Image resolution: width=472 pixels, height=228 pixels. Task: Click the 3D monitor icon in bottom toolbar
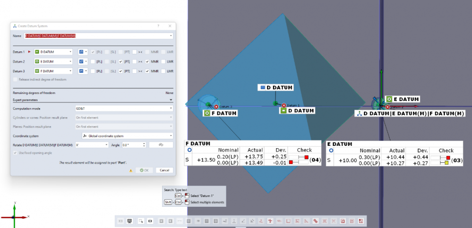coord(130,221)
